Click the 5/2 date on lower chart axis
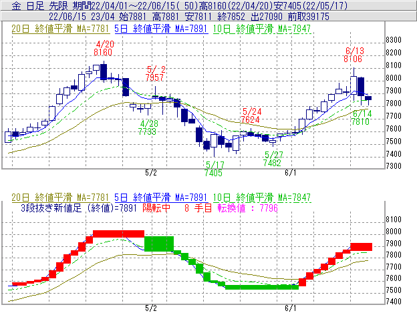Image resolution: width=417 pixels, height=317 pixels. coord(151,308)
